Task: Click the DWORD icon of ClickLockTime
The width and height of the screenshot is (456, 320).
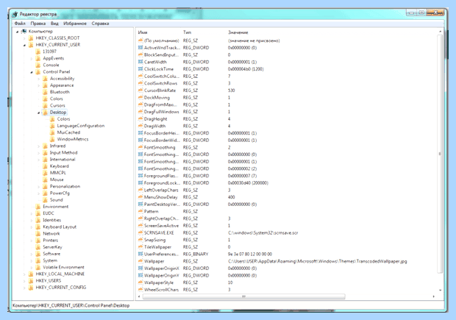Action: pos(140,69)
